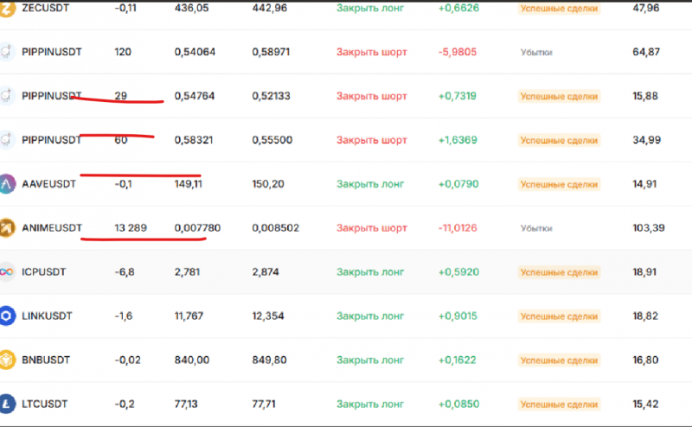
Task: Click the LTCUSDT coin icon
Action: (8, 404)
